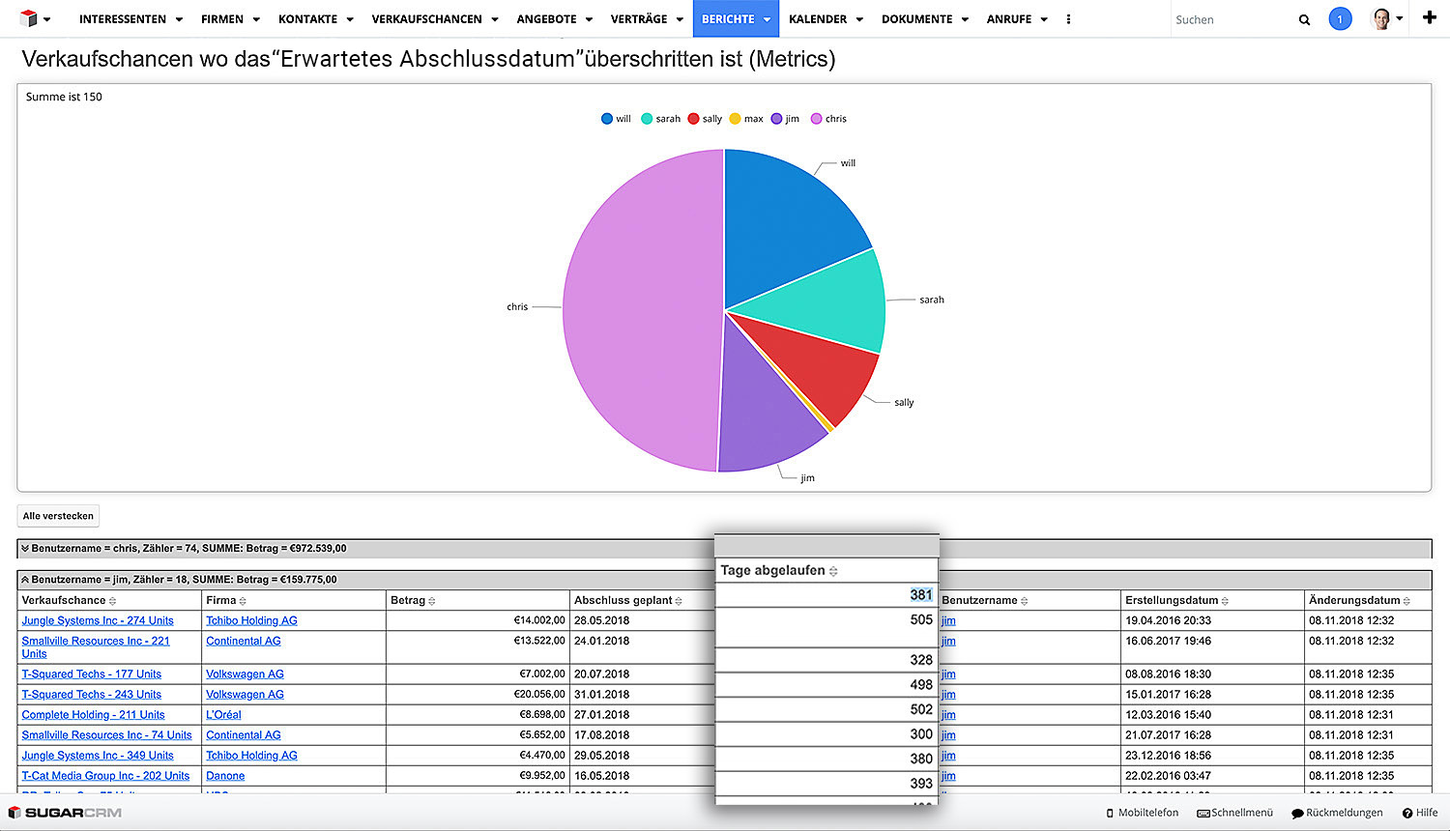This screenshot has height=831, width=1450.
Task: Click the search magnifier icon
Action: (1304, 19)
